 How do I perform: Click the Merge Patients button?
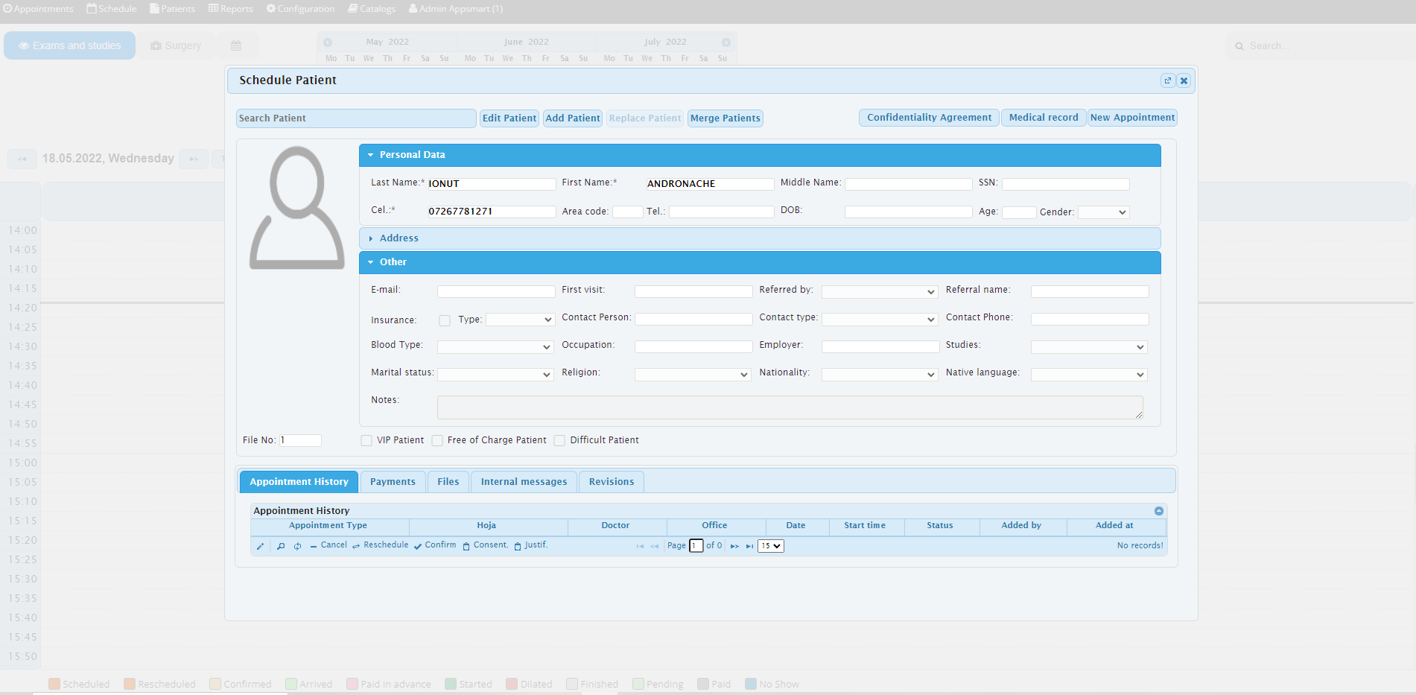click(726, 118)
